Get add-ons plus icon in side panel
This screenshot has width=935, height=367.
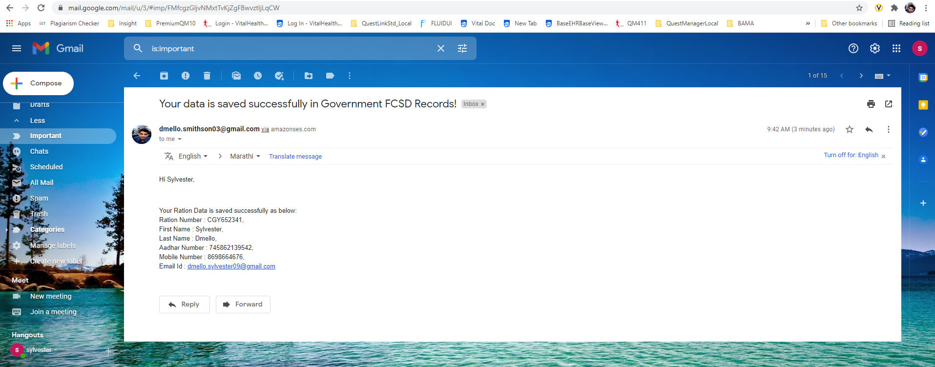point(923,203)
